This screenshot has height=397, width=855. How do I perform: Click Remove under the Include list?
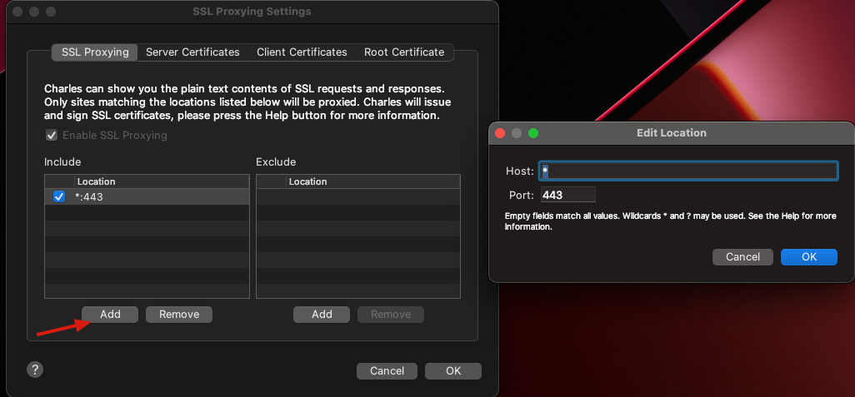179,315
